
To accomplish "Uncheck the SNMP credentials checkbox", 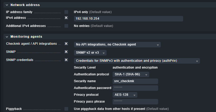I will pyautogui.click(x=66, y=60).
